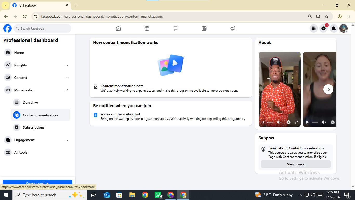
Task: Open the browser zoom magnifier icon
Action: pyautogui.click(x=310, y=16)
